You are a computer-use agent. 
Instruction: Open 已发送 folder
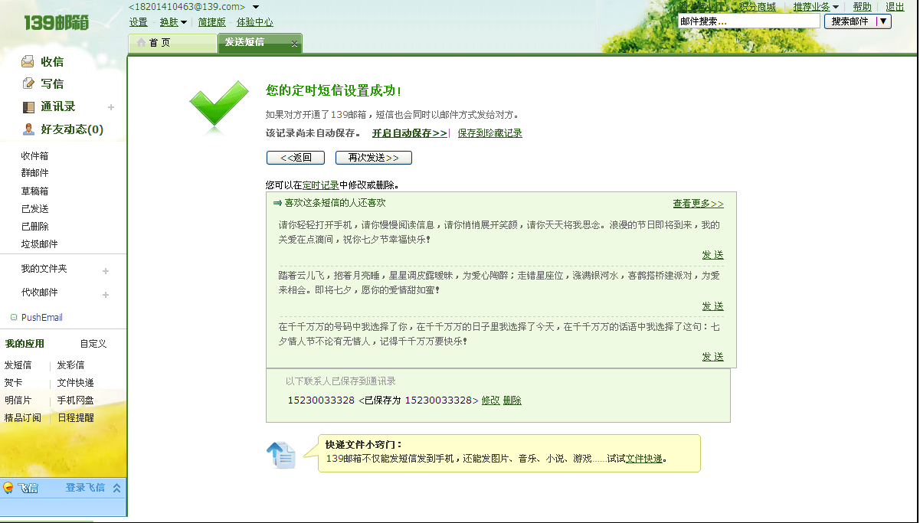click(x=34, y=209)
